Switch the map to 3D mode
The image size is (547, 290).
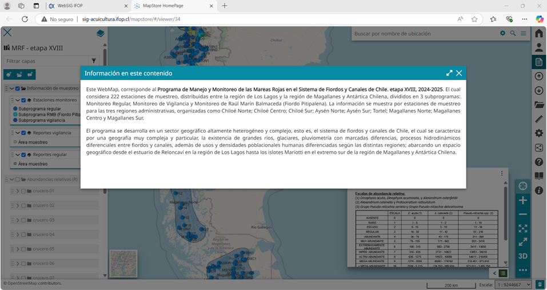coord(522,256)
